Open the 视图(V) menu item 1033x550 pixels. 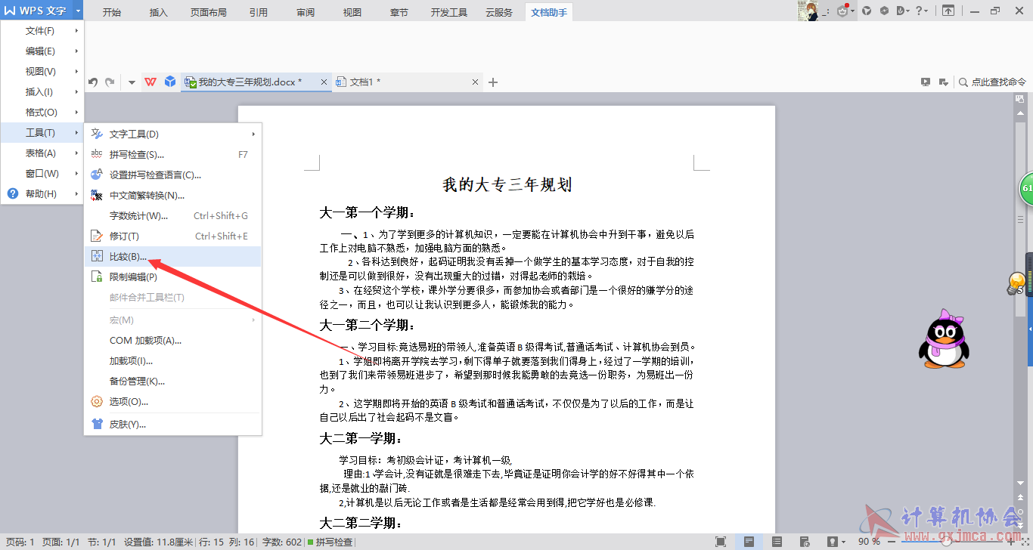tap(42, 72)
